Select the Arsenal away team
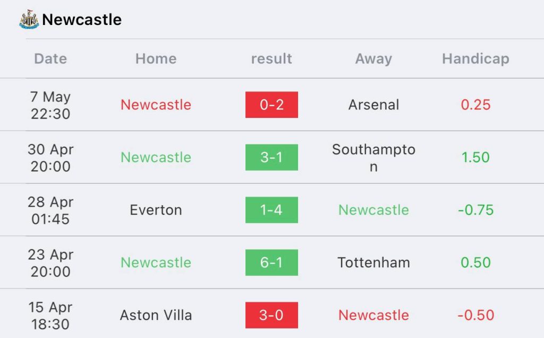The width and height of the screenshot is (544, 338). 373,105
